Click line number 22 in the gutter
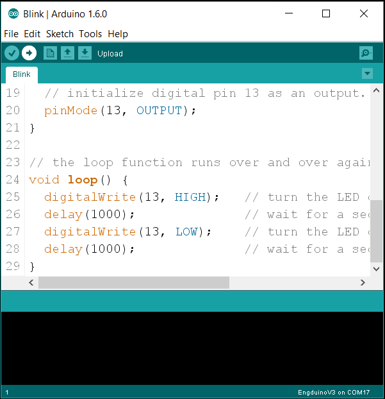 (x=13, y=145)
